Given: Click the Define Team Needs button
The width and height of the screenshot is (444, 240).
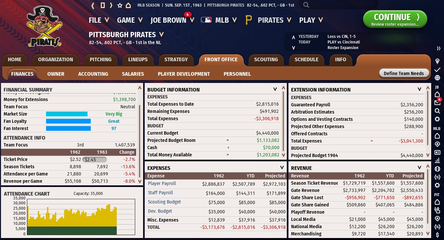Looking at the screenshot, I should [404, 73].
